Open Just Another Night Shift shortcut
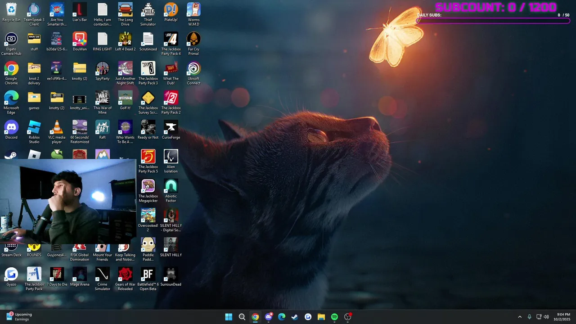 tap(125, 73)
